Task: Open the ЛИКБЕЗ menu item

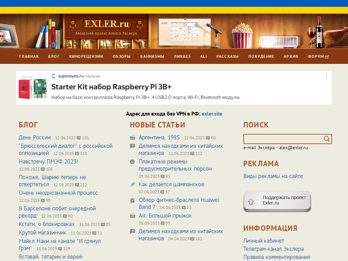Action: click(182, 57)
